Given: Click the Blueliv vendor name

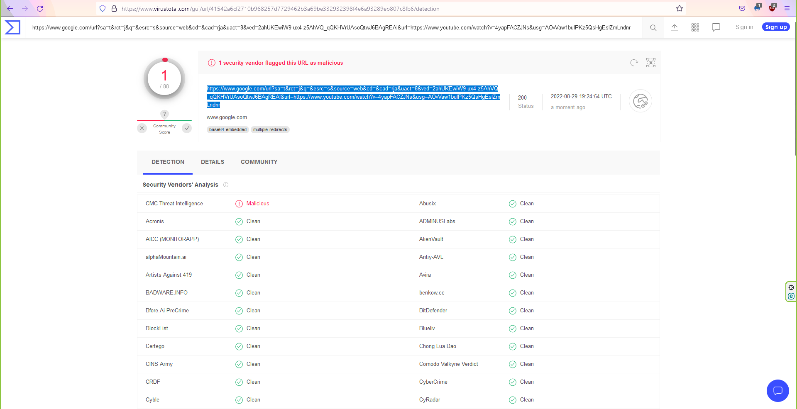Looking at the screenshot, I should click(427, 329).
